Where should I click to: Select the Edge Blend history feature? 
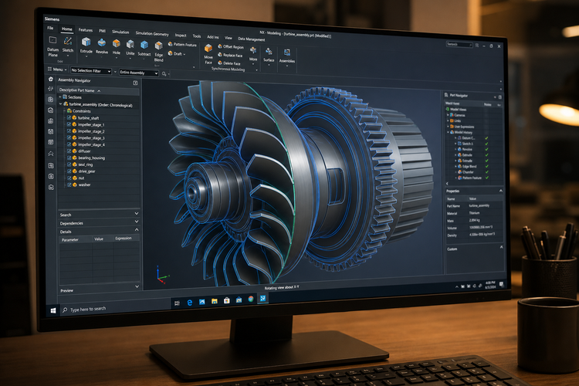point(469,166)
